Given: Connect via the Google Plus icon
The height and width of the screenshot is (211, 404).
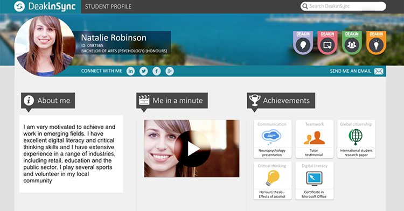Looking at the screenshot, I should tap(169, 71).
